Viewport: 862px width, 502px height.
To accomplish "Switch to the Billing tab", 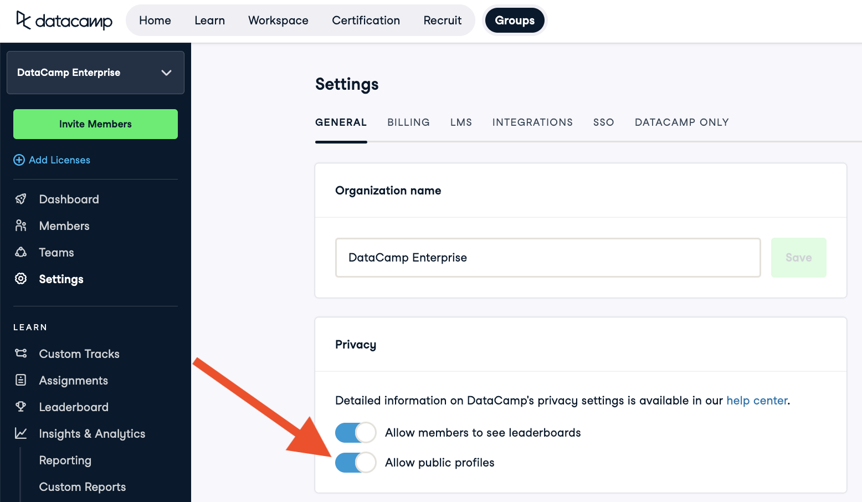I will pyautogui.click(x=408, y=122).
